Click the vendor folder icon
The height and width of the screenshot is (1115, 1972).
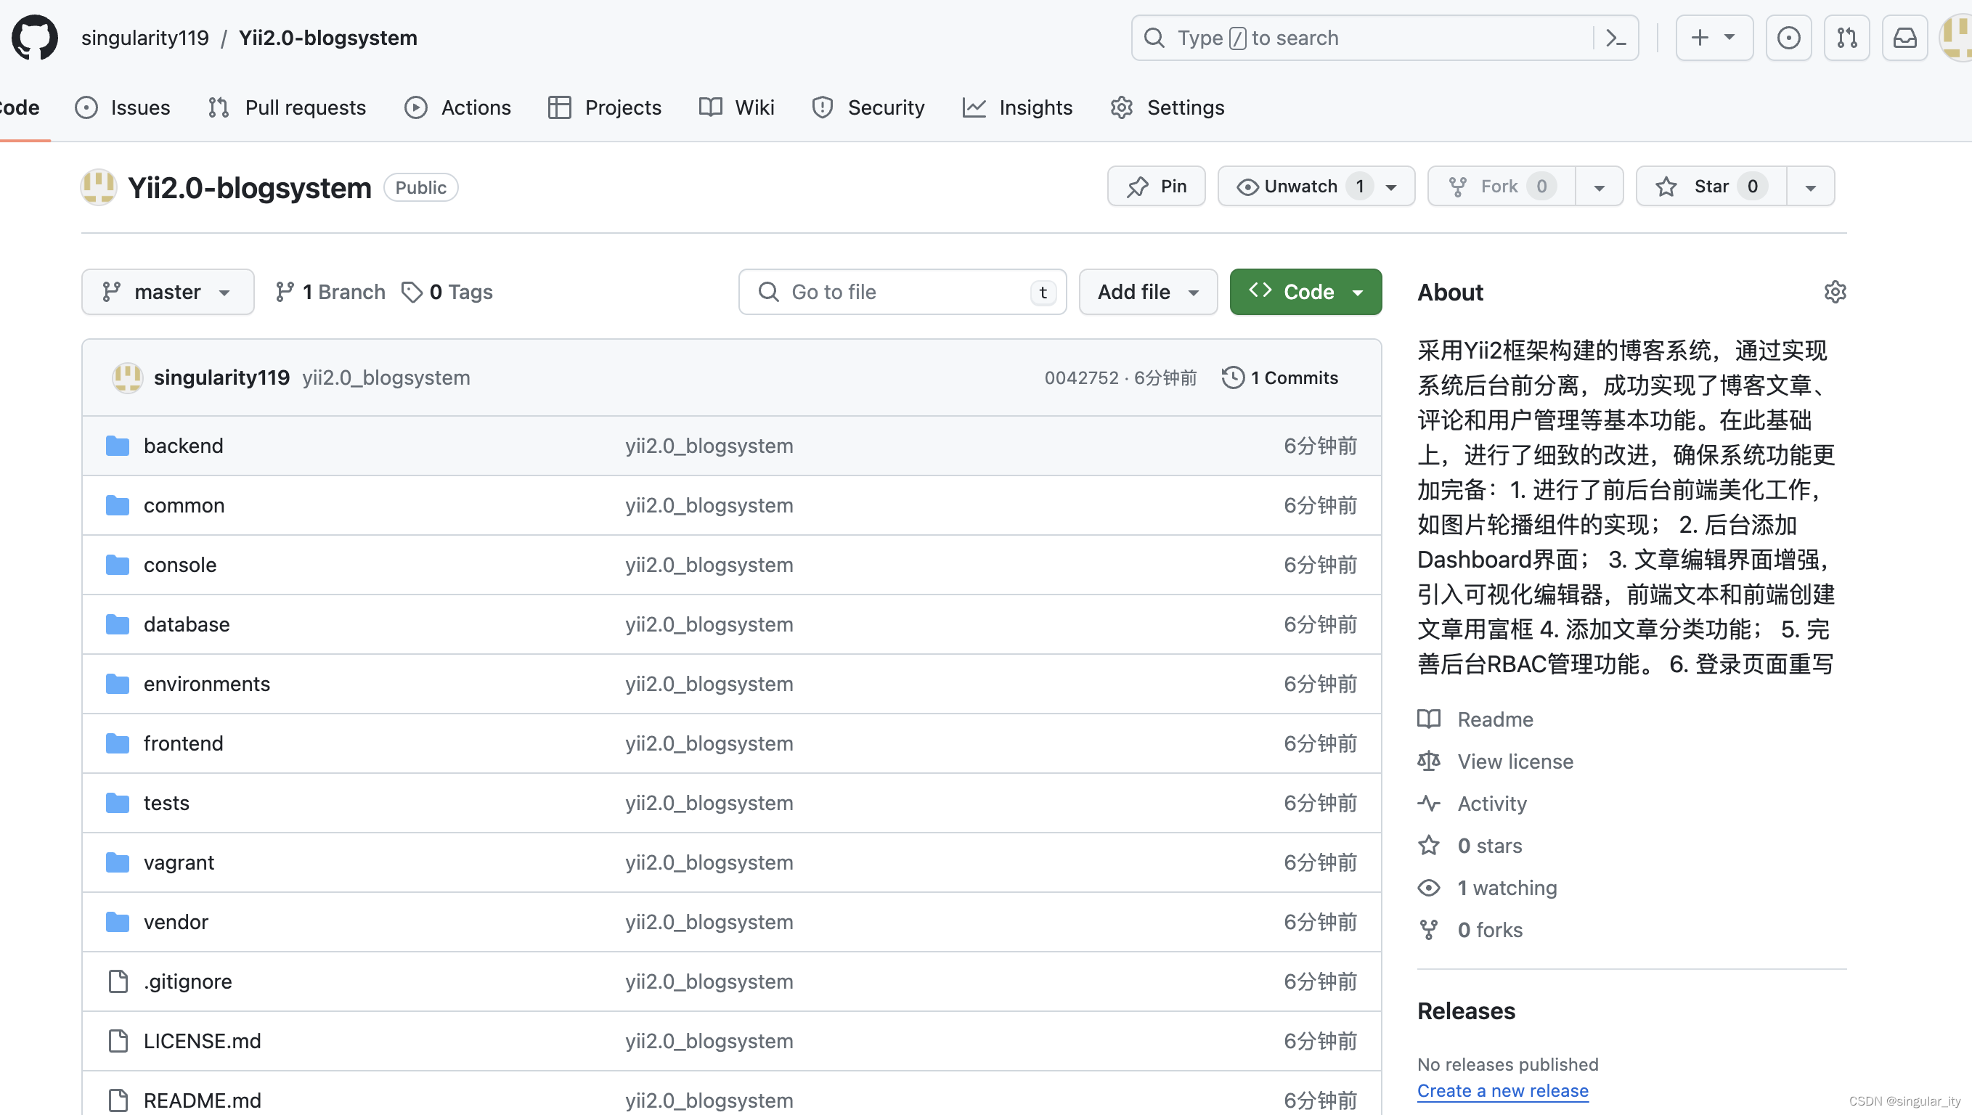point(117,922)
